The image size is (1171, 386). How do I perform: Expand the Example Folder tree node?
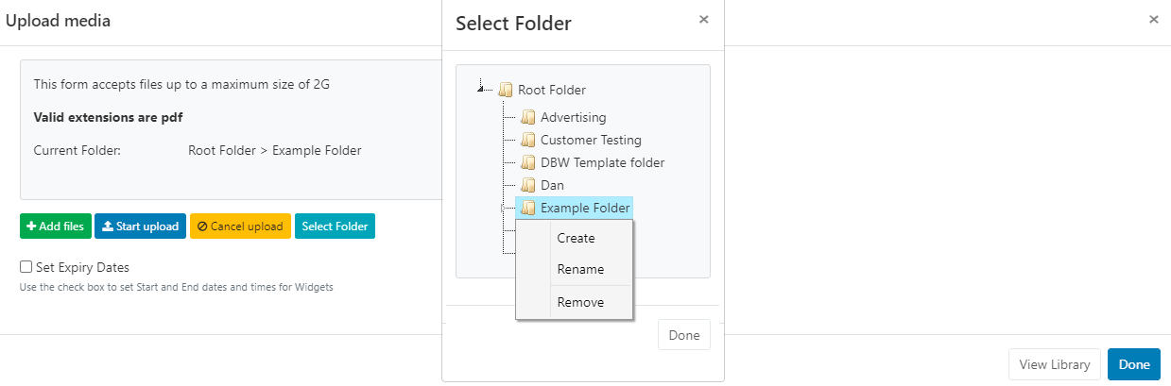505,208
